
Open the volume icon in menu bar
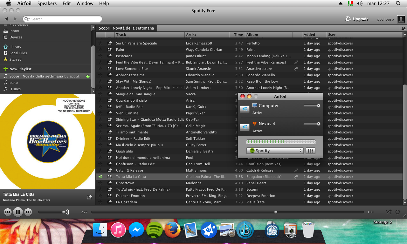(x=360, y=3)
